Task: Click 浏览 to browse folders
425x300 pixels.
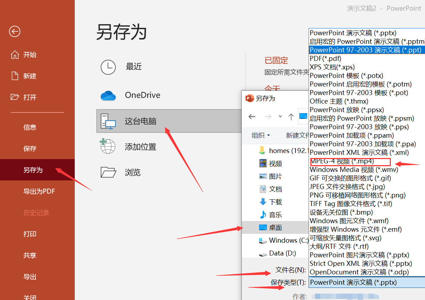Action: (132, 172)
